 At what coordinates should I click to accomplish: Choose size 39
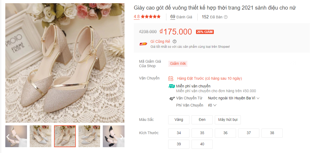179,144
